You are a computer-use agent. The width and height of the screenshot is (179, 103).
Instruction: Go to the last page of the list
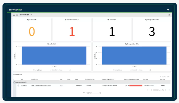click(x=169, y=90)
